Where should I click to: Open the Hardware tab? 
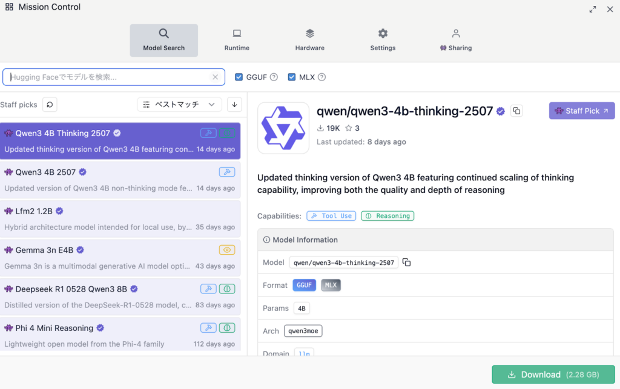click(x=309, y=40)
